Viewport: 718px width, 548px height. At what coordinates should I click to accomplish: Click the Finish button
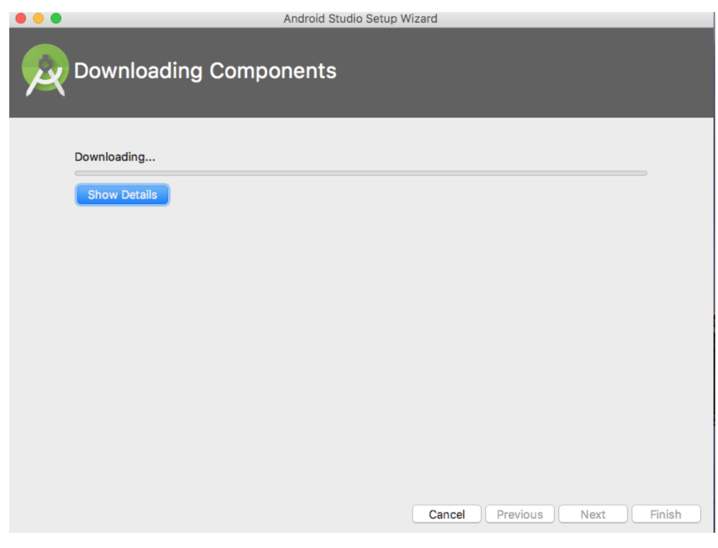(x=666, y=514)
